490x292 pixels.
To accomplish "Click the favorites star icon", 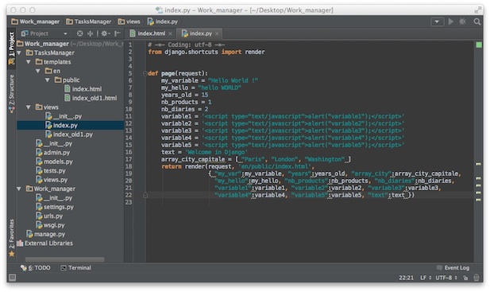I will (x=12, y=254).
